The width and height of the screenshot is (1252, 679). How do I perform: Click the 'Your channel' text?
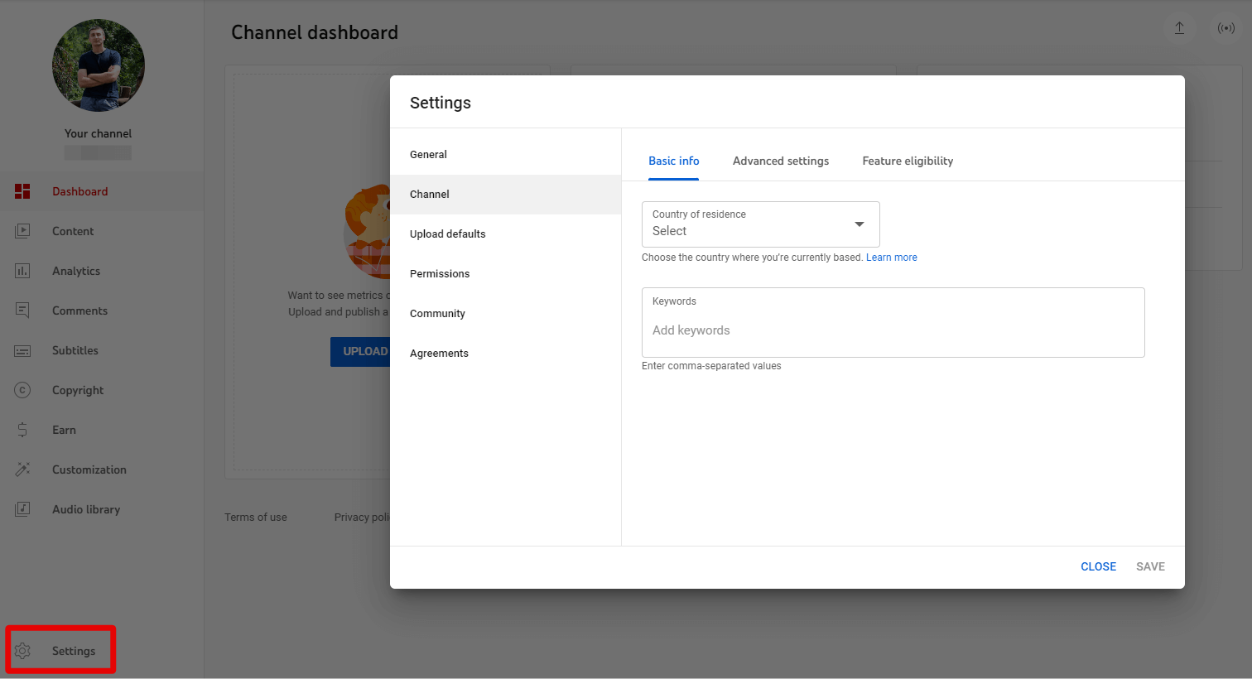coord(99,133)
